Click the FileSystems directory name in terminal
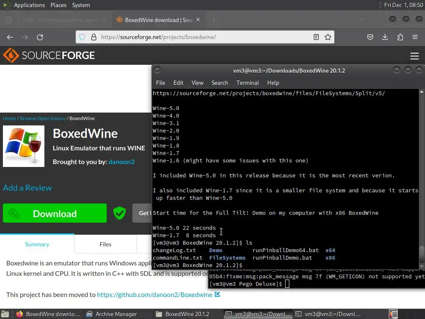 (227, 258)
